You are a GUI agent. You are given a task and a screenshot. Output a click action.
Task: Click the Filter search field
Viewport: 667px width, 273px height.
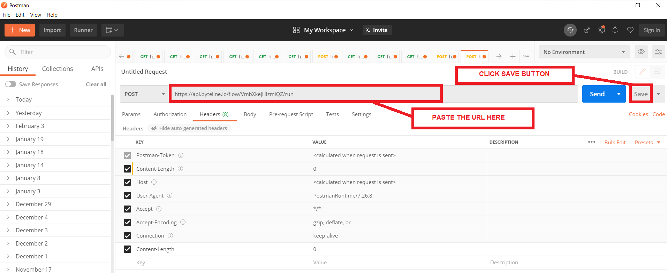pos(58,52)
